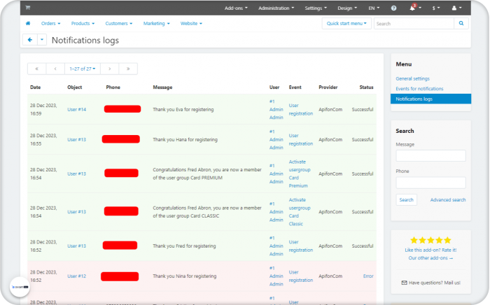Expand the Add-ons menu
This screenshot has height=305, width=490.
236,8
